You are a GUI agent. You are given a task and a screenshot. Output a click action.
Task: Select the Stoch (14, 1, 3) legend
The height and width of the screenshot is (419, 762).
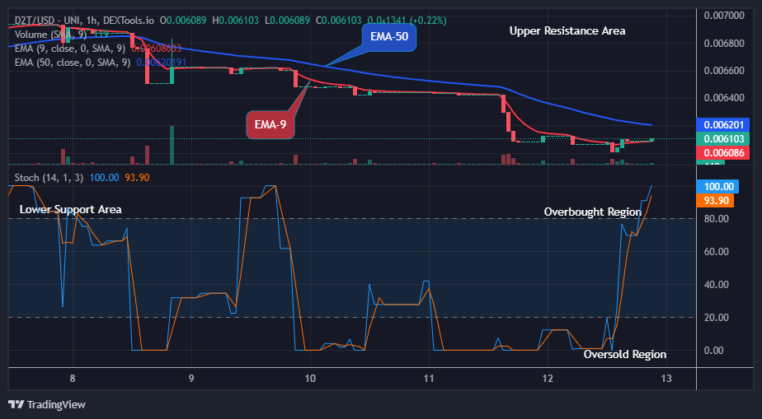[x=49, y=178]
